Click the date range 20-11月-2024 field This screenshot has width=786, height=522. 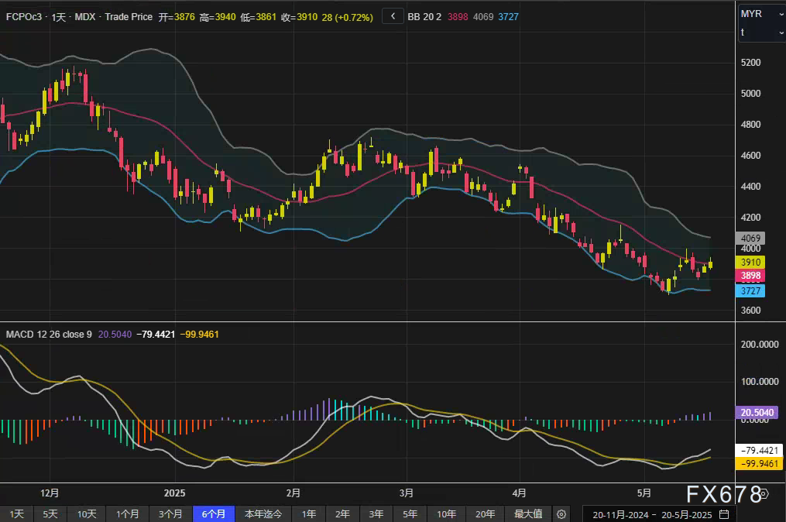point(621,513)
